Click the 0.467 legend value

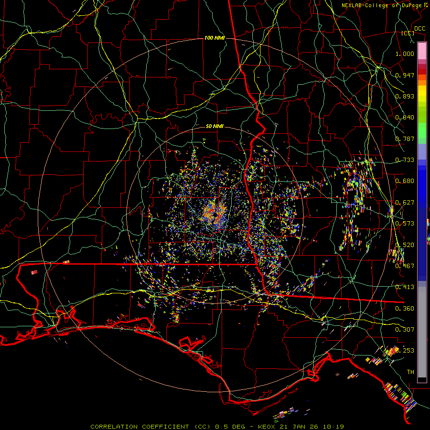pyautogui.click(x=405, y=266)
